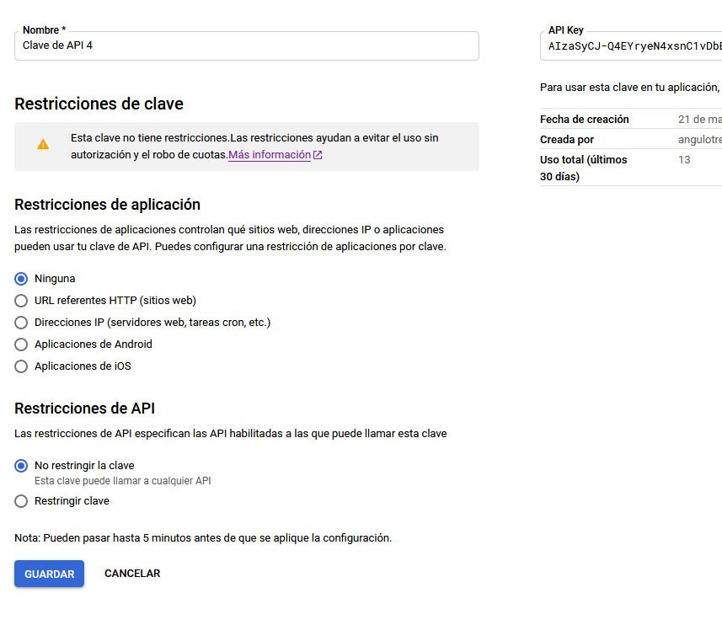Viewport: 722px width, 625px height.
Task: Select the Restringir clave radio button
Action: click(x=21, y=501)
